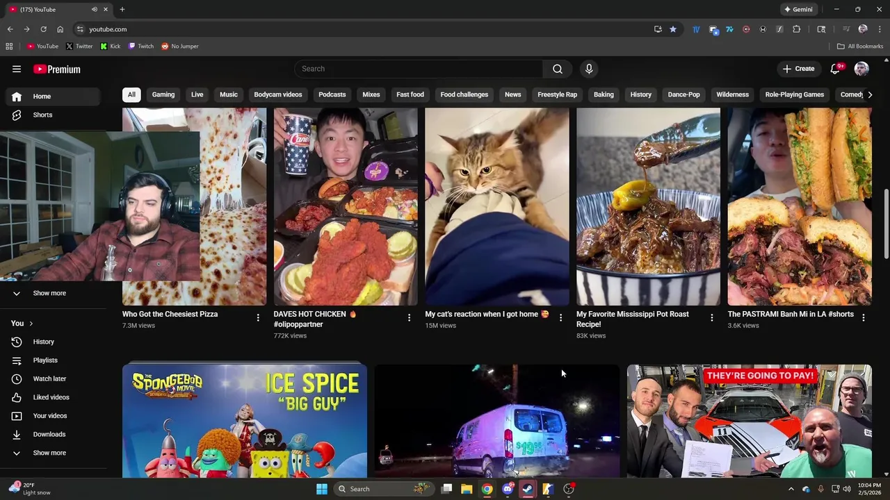
Task: Mute the YouTube tab audio icon
Action: point(94,9)
